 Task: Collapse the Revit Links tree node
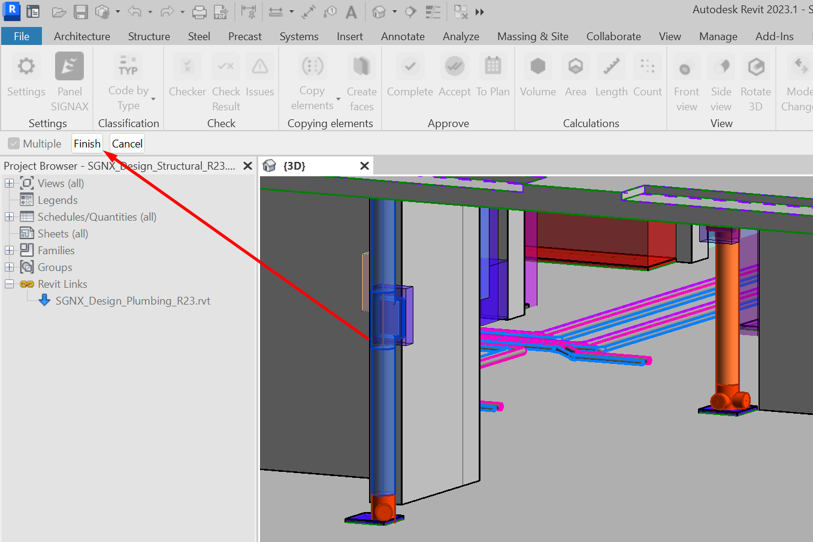pyautogui.click(x=10, y=284)
